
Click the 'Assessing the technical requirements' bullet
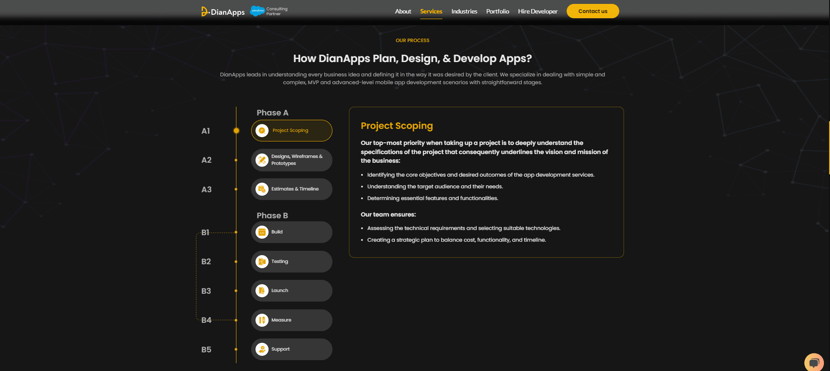click(464, 228)
